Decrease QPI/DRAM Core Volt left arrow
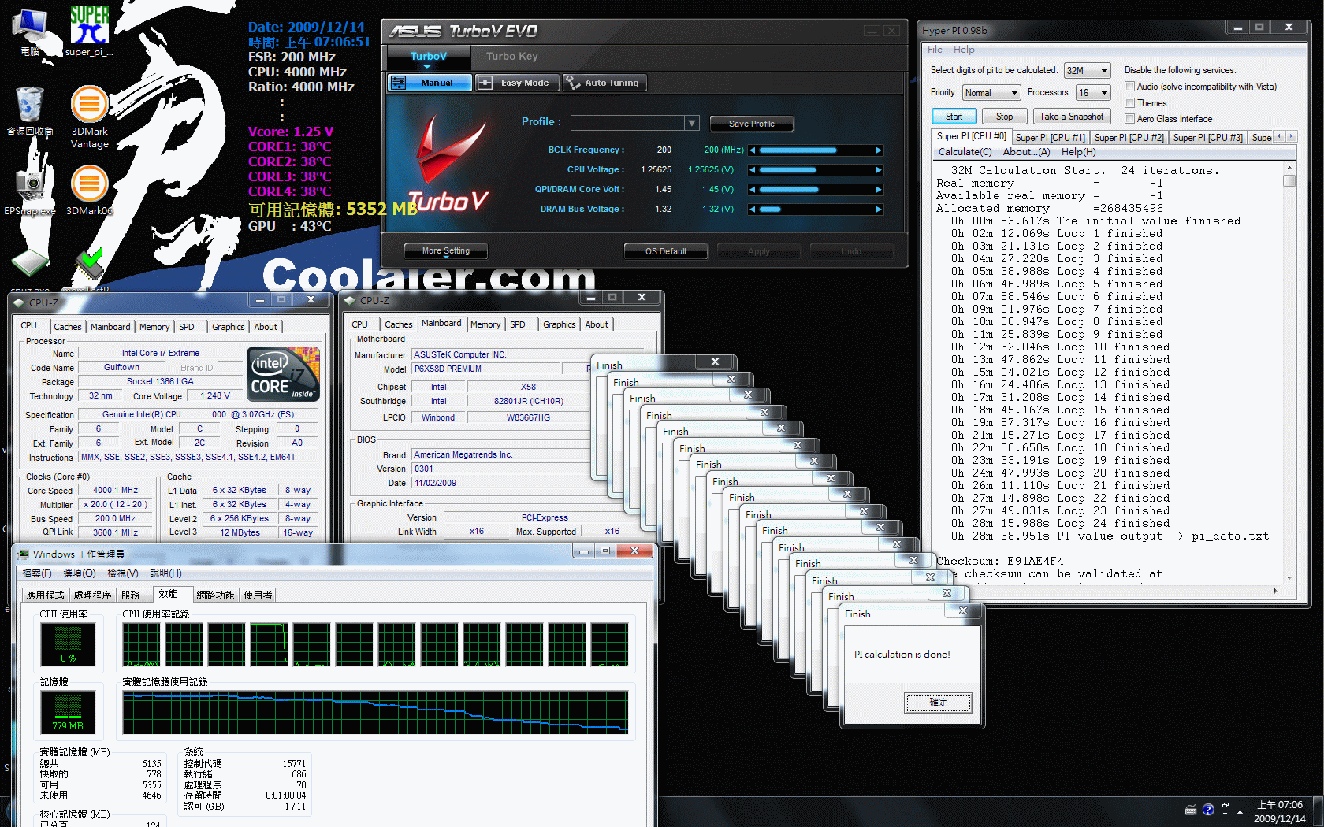Image resolution: width=1324 pixels, height=827 pixels. tap(752, 190)
